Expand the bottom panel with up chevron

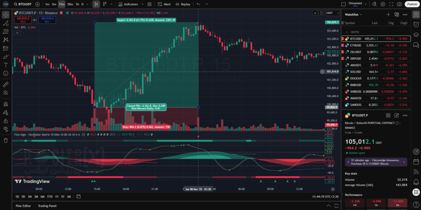[x=328, y=206]
